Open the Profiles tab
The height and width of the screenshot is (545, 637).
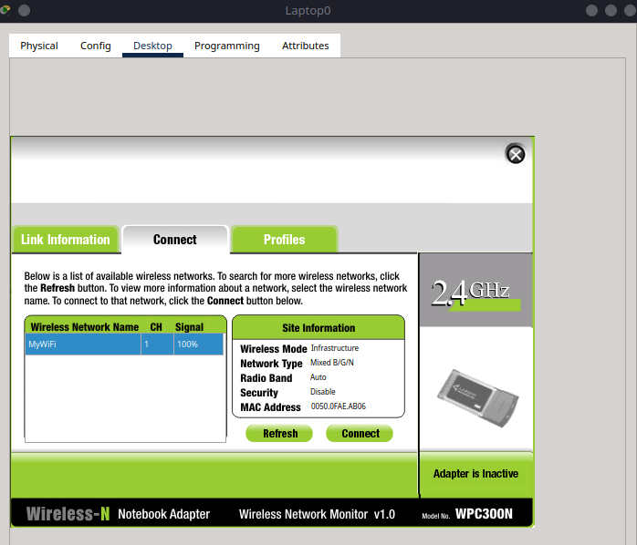pos(285,240)
